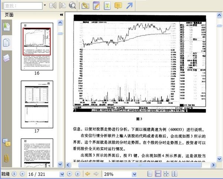
Task: Click document vertical scroll down arrow
Action: point(219,159)
